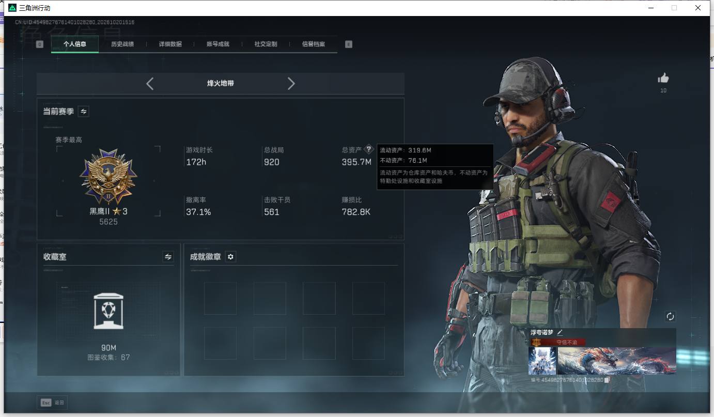
Task: Click the swap icon next to 当前赛季
Action: click(83, 111)
